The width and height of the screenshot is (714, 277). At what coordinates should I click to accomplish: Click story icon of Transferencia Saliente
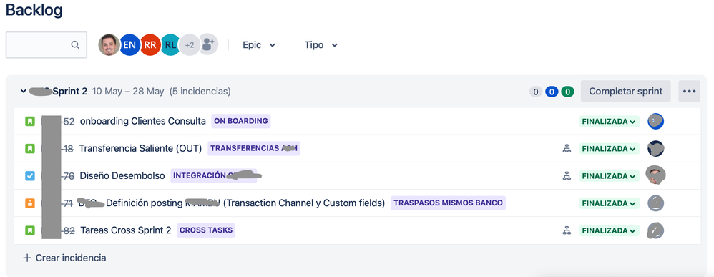click(x=29, y=149)
